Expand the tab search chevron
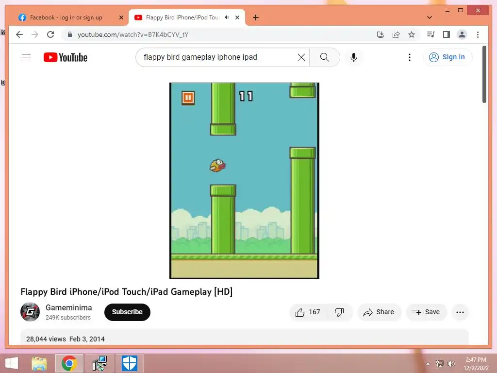The height and width of the screenshot is (373, 497). click(x=430, y=17)
